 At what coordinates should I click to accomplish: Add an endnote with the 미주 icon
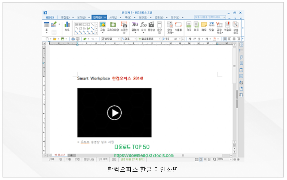[x=196, y=26]
